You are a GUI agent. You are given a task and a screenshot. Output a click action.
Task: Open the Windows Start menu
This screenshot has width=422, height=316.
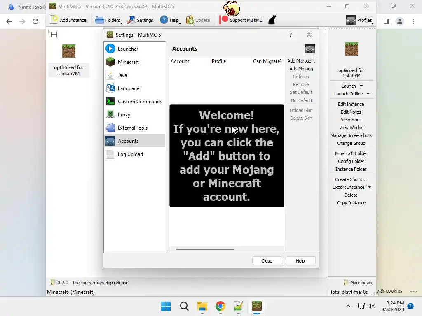click(166, 306)
